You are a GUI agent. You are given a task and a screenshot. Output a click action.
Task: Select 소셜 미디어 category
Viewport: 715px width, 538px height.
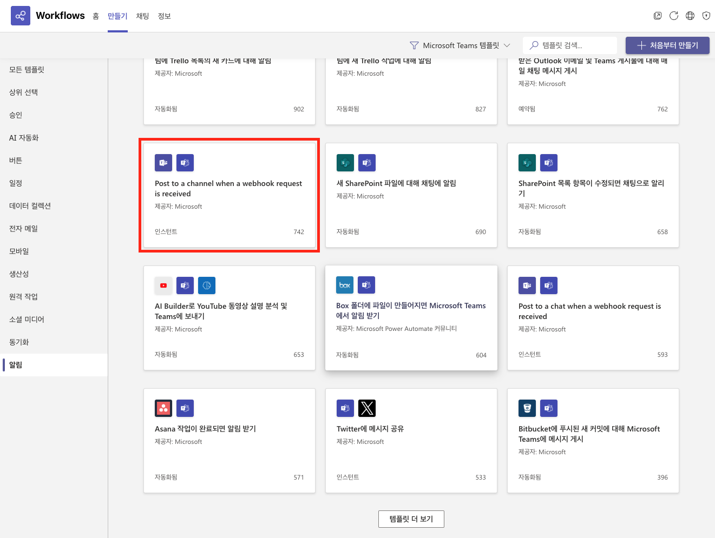54,320
